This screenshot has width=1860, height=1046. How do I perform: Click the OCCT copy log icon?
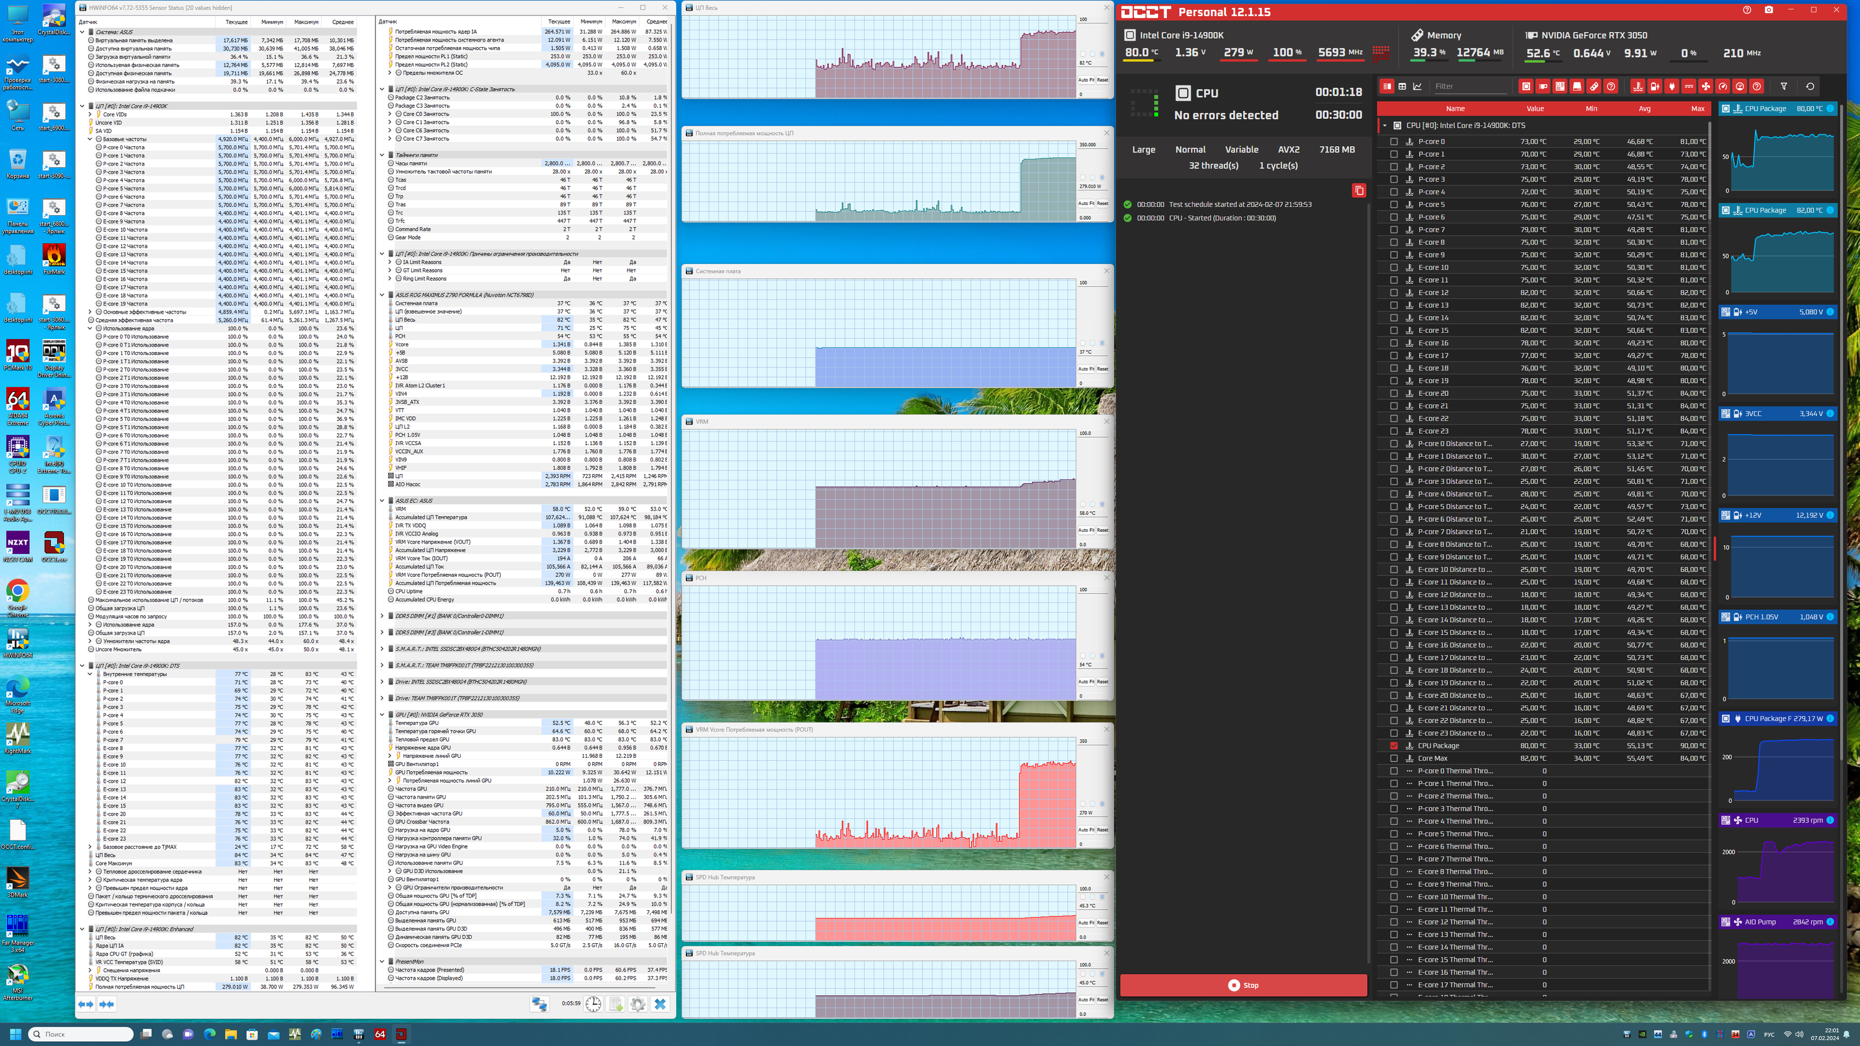1359,191
